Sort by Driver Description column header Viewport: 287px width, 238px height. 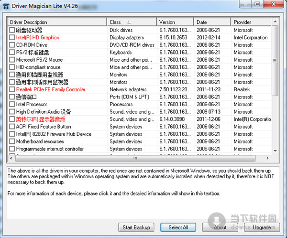pyautogui.click(x=57, y=22)
